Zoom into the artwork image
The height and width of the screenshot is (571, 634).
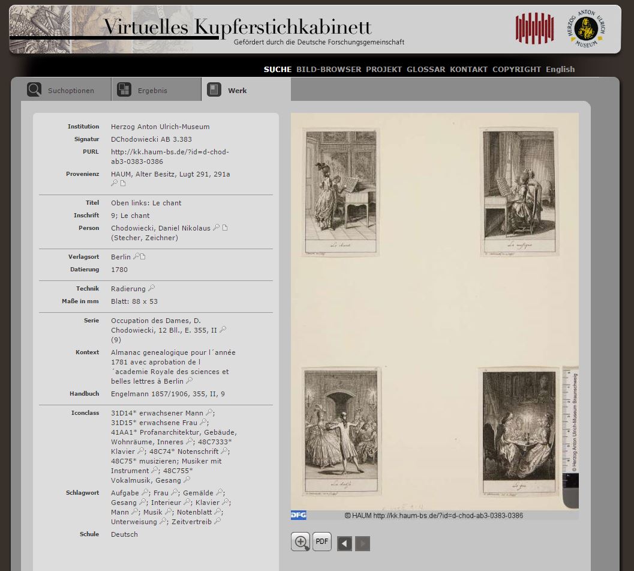(x=301, y=542)
